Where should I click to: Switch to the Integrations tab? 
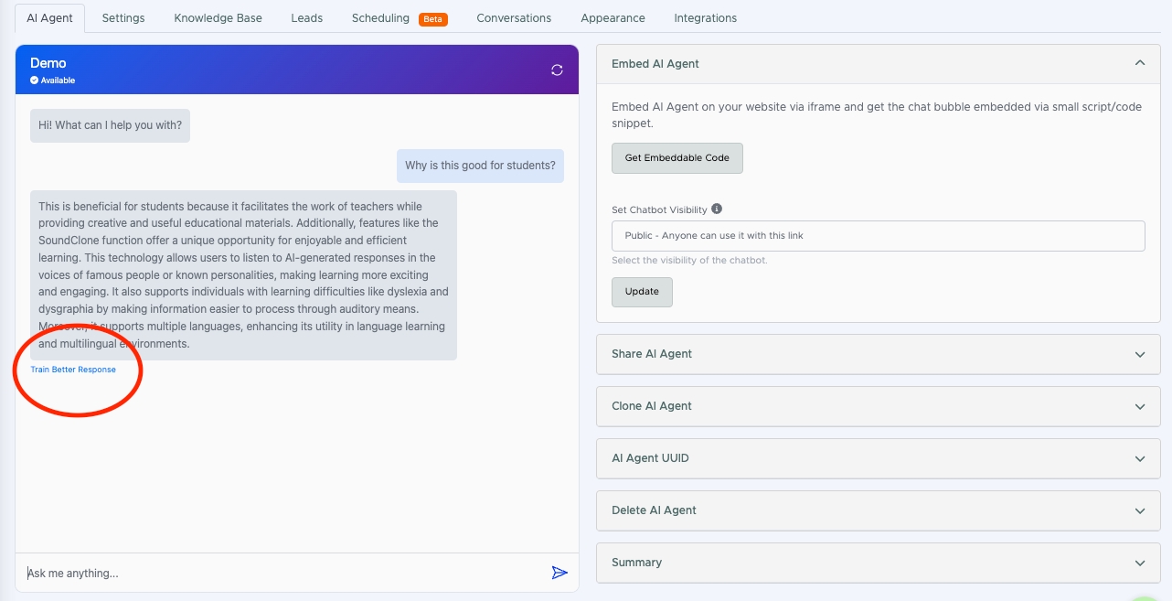pyautogui.click(x=705, y=18)
